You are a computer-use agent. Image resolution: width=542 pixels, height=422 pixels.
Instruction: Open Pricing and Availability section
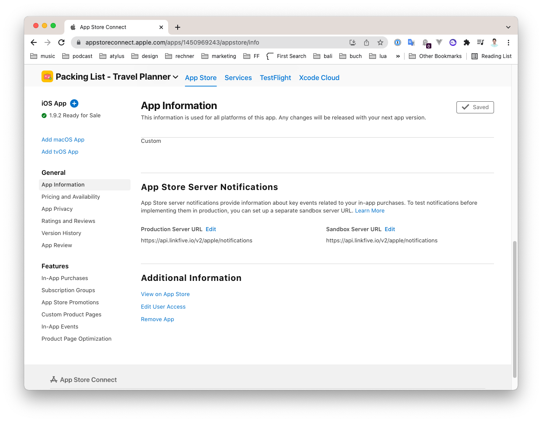click(71, 197)
